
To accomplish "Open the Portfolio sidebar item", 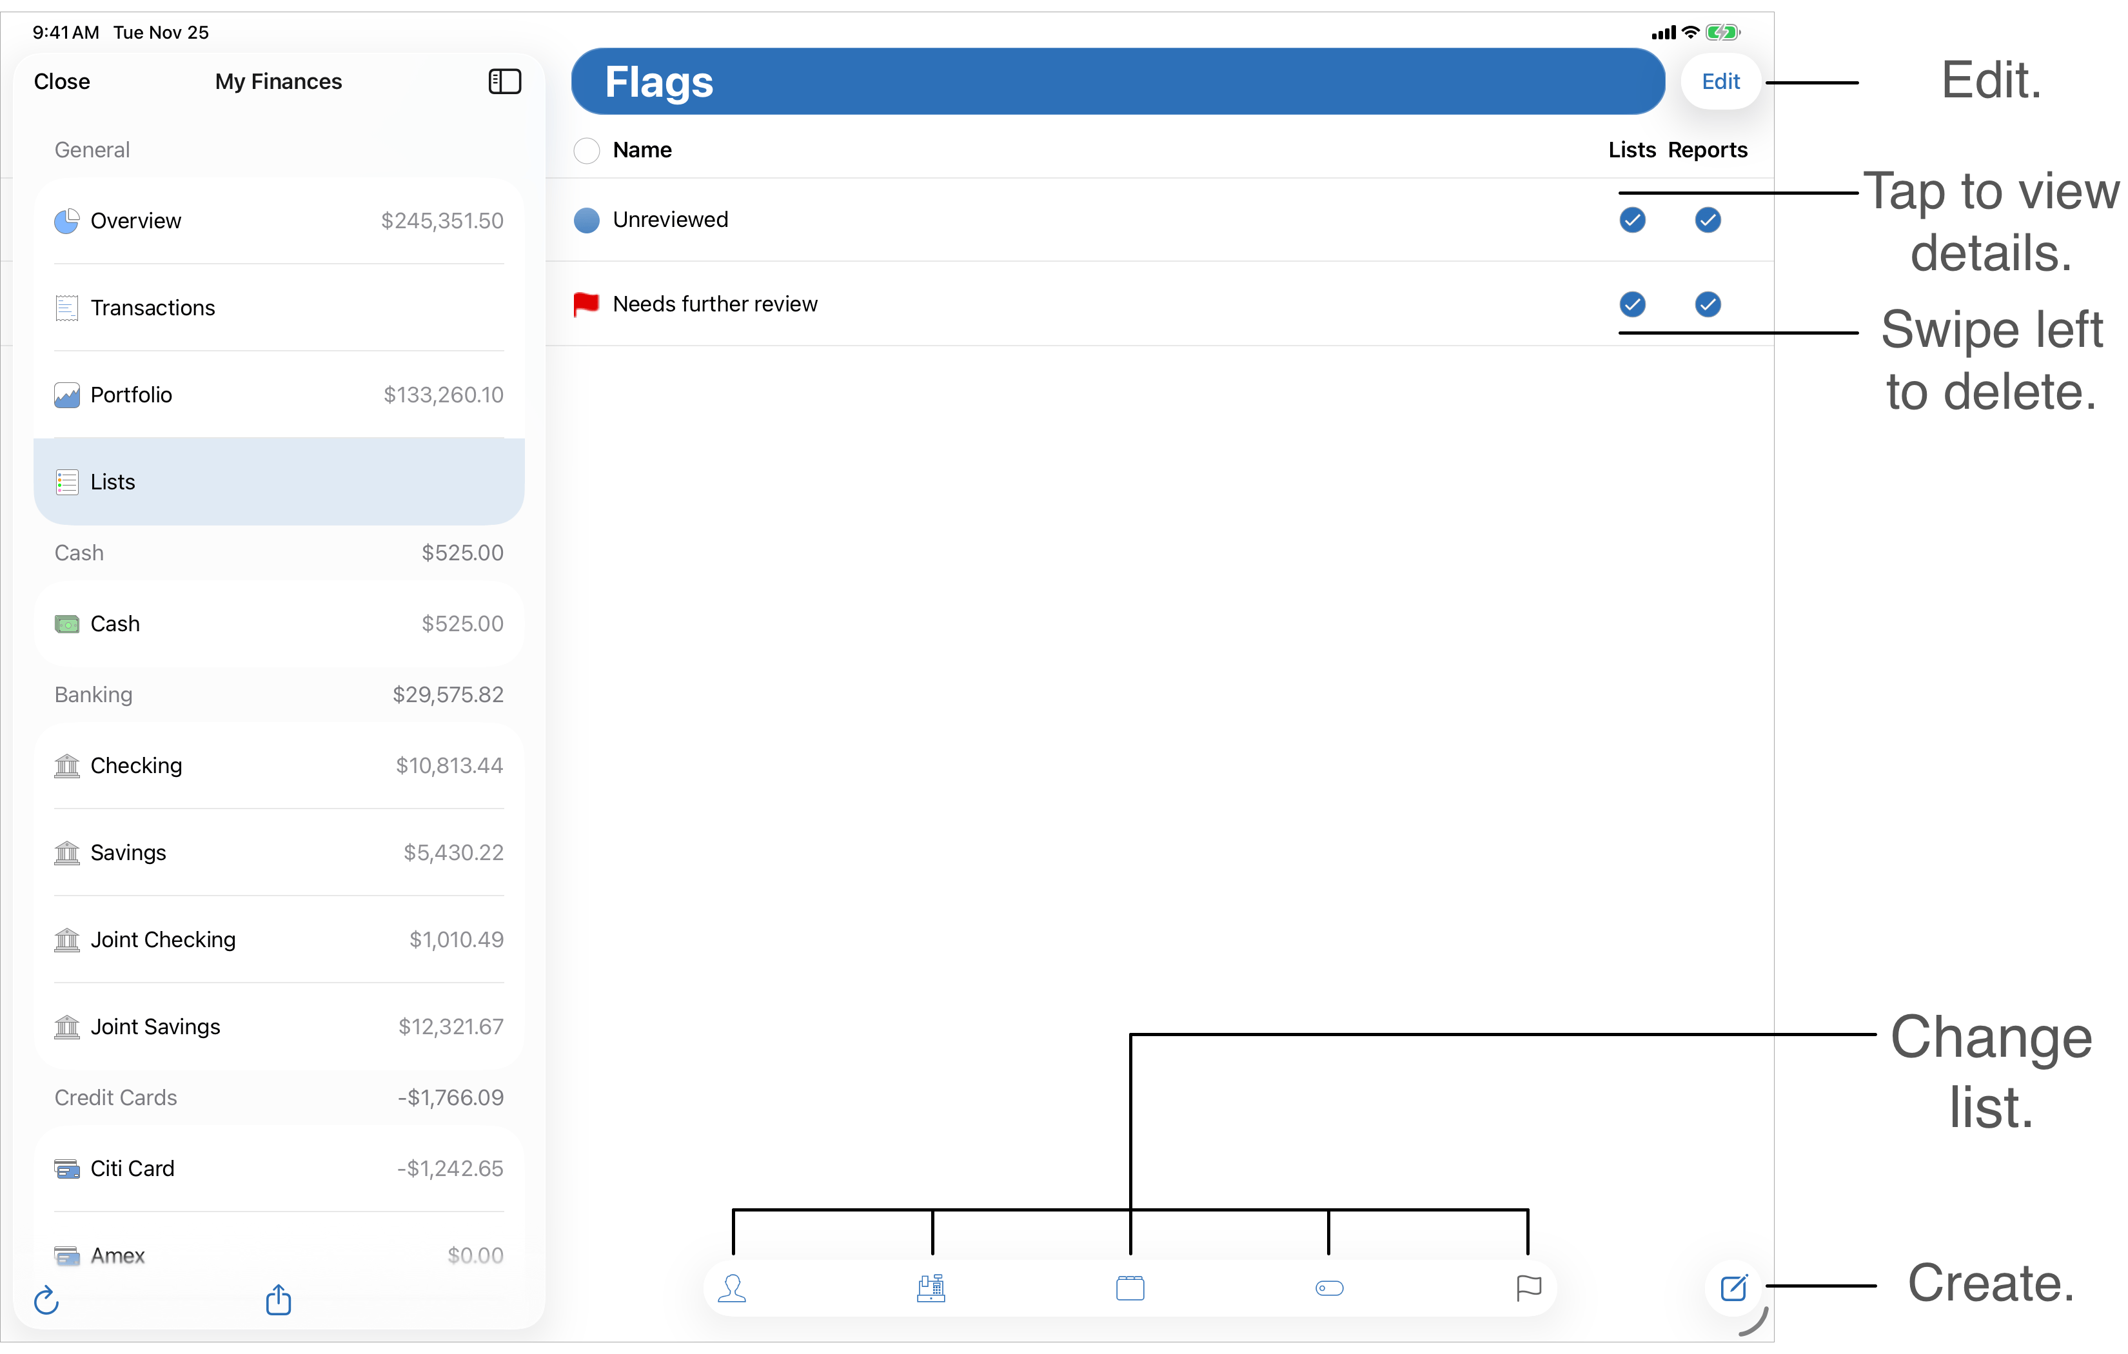I will pyautogui.click(x=132, y=394).
